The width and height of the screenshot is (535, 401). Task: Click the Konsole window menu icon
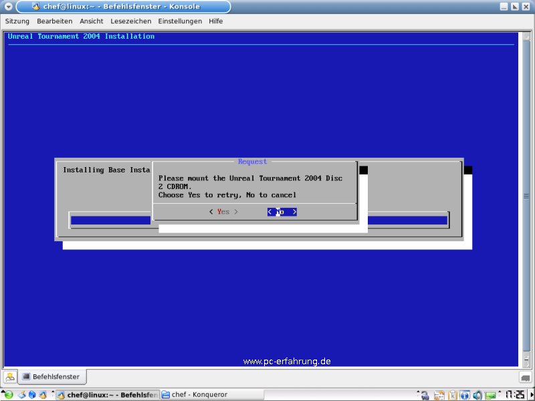coord(7,7)
